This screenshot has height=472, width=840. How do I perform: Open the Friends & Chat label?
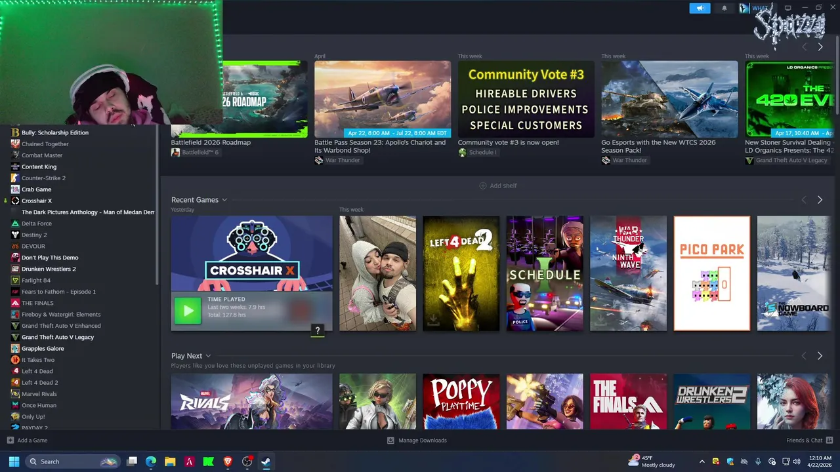pyautogui.click(x=804, y=441)
